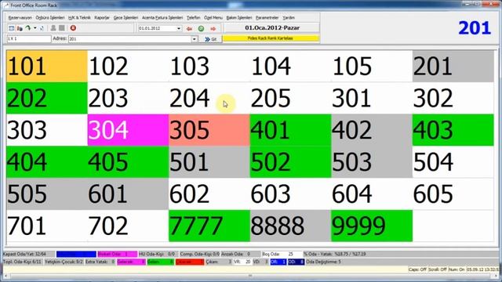Click the Adres field showing 201

130,39
